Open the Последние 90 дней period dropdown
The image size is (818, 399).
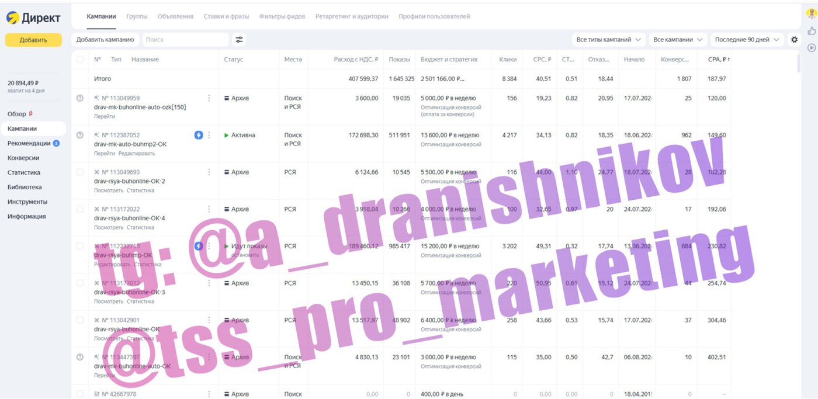point(747,40)
